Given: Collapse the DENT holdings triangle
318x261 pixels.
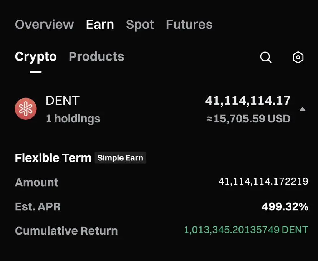Looking at the screenshot, I should (x=303, y=109).
